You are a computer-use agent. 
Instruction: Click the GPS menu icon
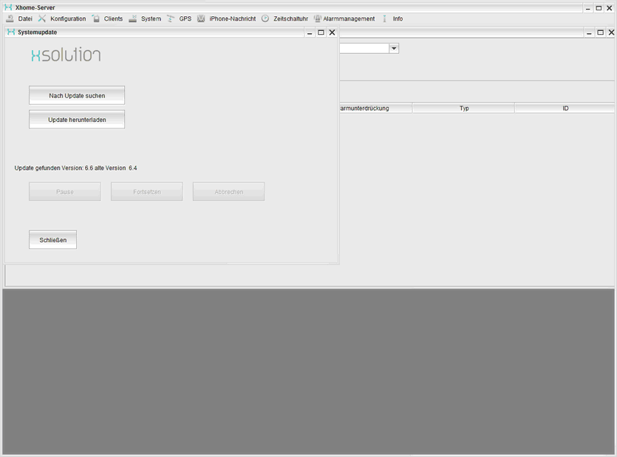[x=171, y=18]
